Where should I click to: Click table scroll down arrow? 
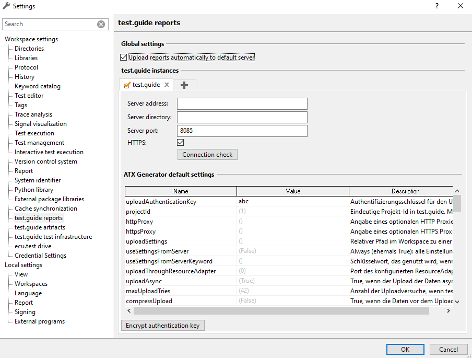[x=457, y=302]
